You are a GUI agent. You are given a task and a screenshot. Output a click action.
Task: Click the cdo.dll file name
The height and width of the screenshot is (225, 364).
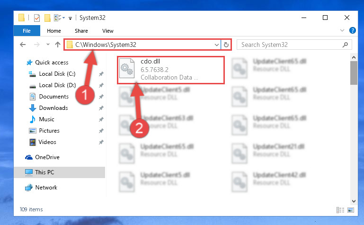click(150, 61)
